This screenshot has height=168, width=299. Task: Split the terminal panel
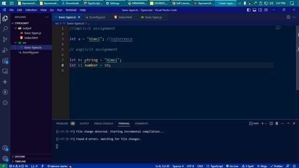click(271, 123)
